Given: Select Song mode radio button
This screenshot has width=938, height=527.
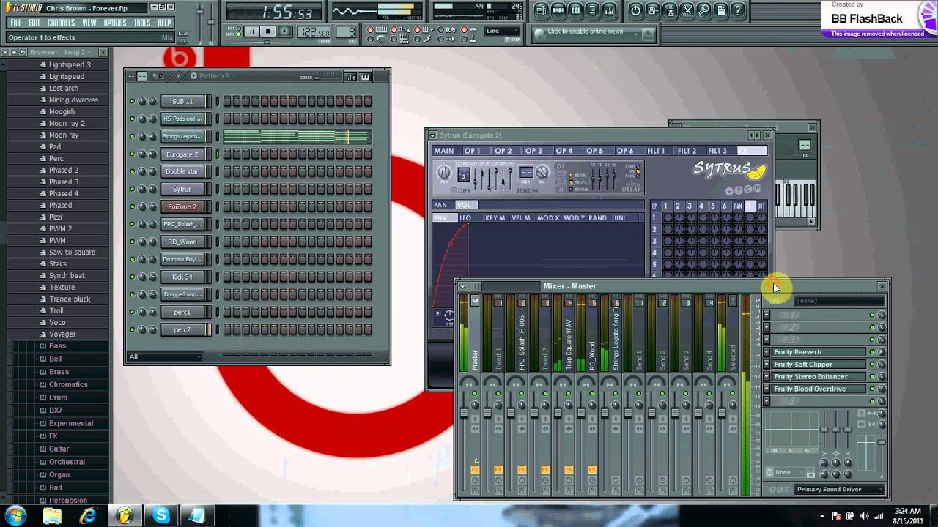Looking at the screenshot, I should (x=239, y=34).
